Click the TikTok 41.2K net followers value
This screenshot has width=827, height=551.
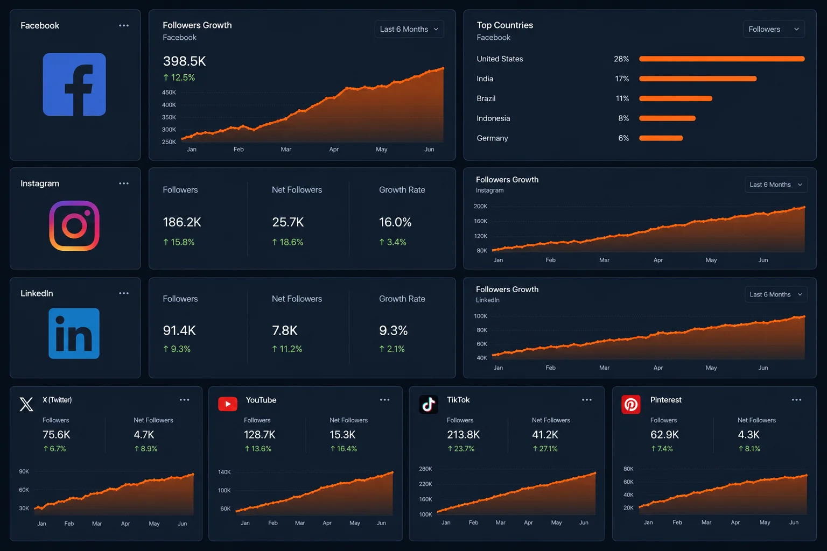pyautogui.click(x=545, y=435)
